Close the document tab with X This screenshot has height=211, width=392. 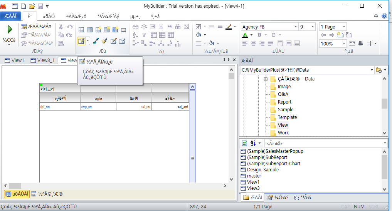coord(234,60)
